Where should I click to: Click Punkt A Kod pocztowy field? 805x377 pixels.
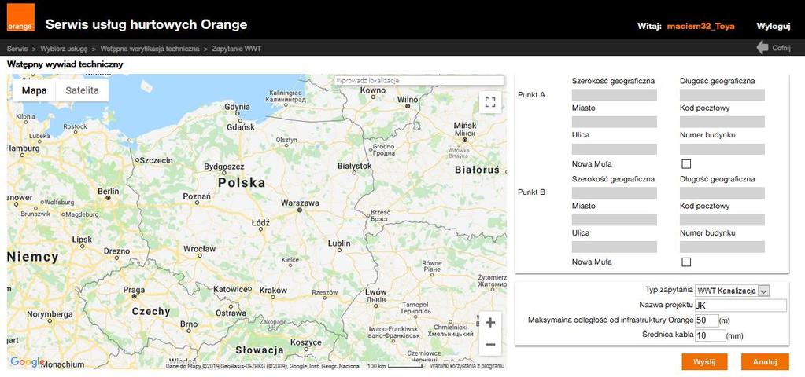tap(722, 122)
